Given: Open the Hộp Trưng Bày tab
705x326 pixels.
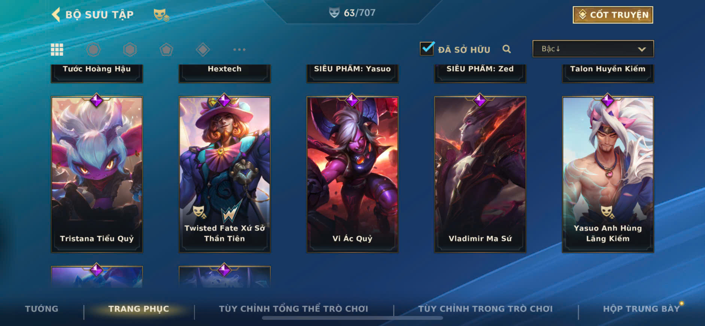Looking at the screenshot, I should (x=641, y=309).
